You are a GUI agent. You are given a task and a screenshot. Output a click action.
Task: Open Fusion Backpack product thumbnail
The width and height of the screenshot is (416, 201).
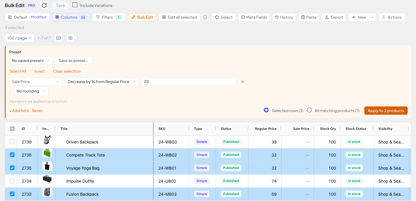[47, 192]
